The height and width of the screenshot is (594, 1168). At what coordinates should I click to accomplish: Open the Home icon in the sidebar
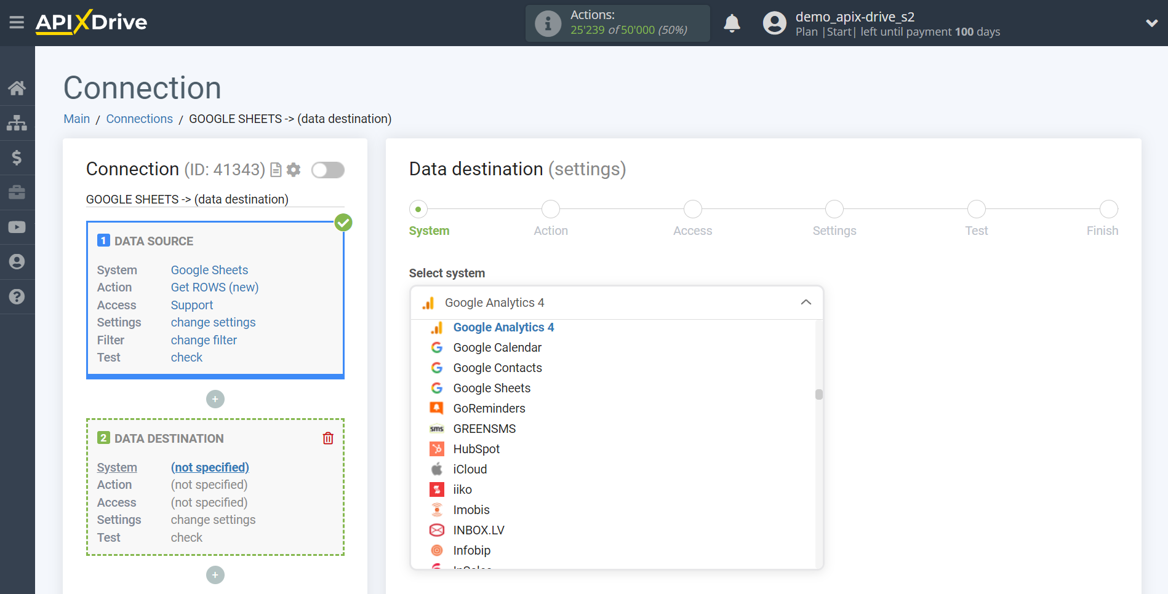pyautogui.click(x=17, y=87)
